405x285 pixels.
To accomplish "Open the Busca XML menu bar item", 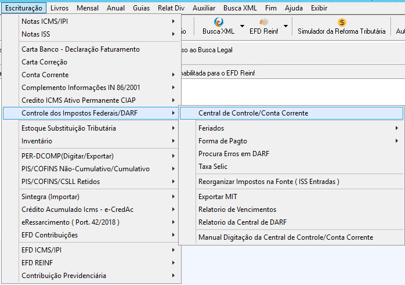I will (240, 8).
